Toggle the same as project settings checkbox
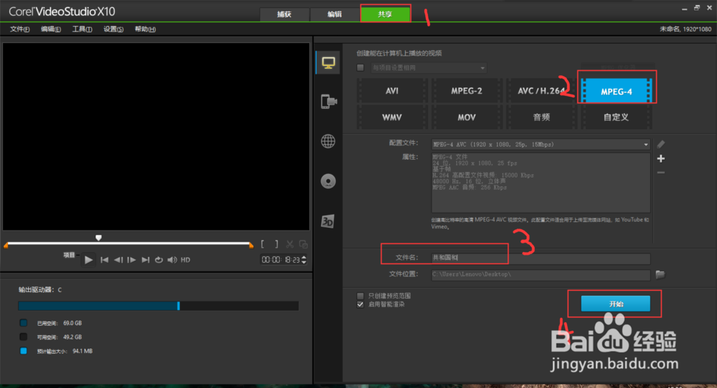The image size is (717, 388). 361,67
